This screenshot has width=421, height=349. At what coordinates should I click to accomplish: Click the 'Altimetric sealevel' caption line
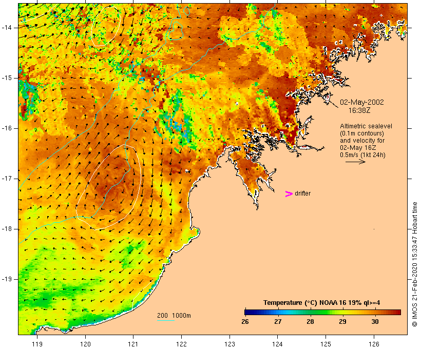[x=366, y=126]
